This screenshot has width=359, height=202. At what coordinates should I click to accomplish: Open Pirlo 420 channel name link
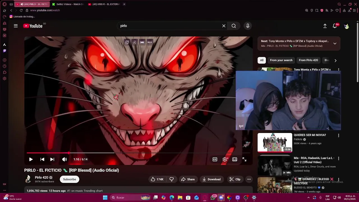click(x=42, y=178)
